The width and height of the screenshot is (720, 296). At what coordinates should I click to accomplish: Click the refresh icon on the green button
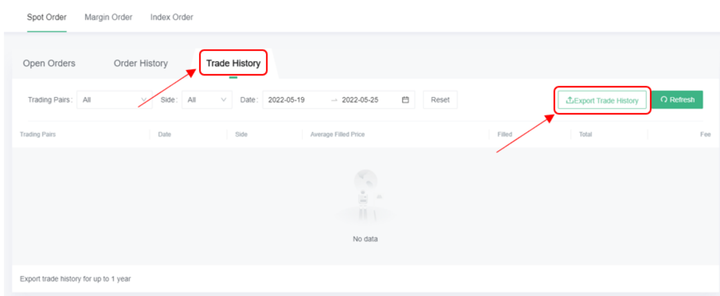point(664,100)
